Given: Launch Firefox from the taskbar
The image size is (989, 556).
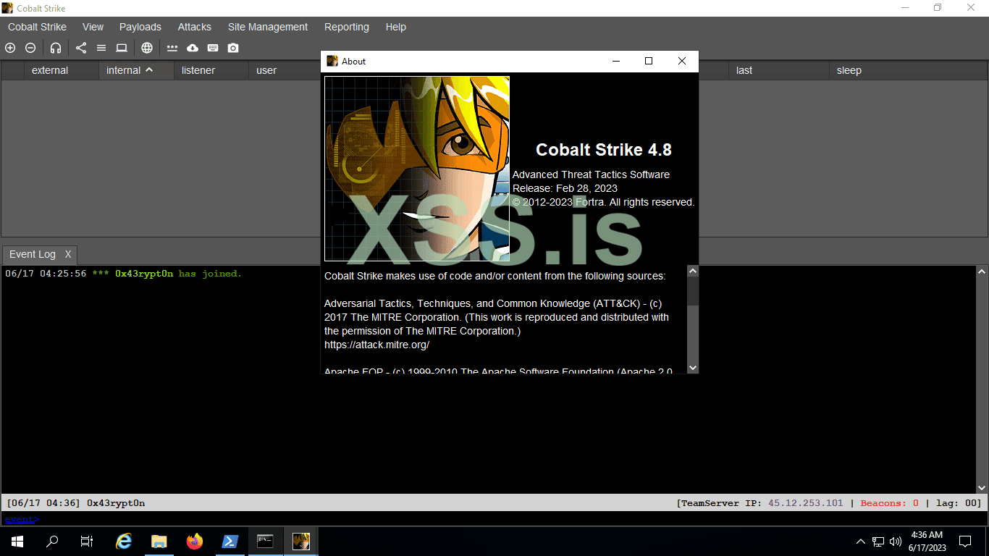Looking at the screenshot, I should 195,542.
